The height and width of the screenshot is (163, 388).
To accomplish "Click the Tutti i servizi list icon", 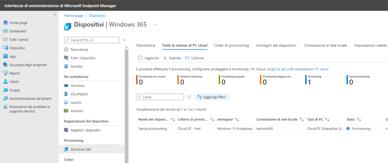I will tap(5, 39).
